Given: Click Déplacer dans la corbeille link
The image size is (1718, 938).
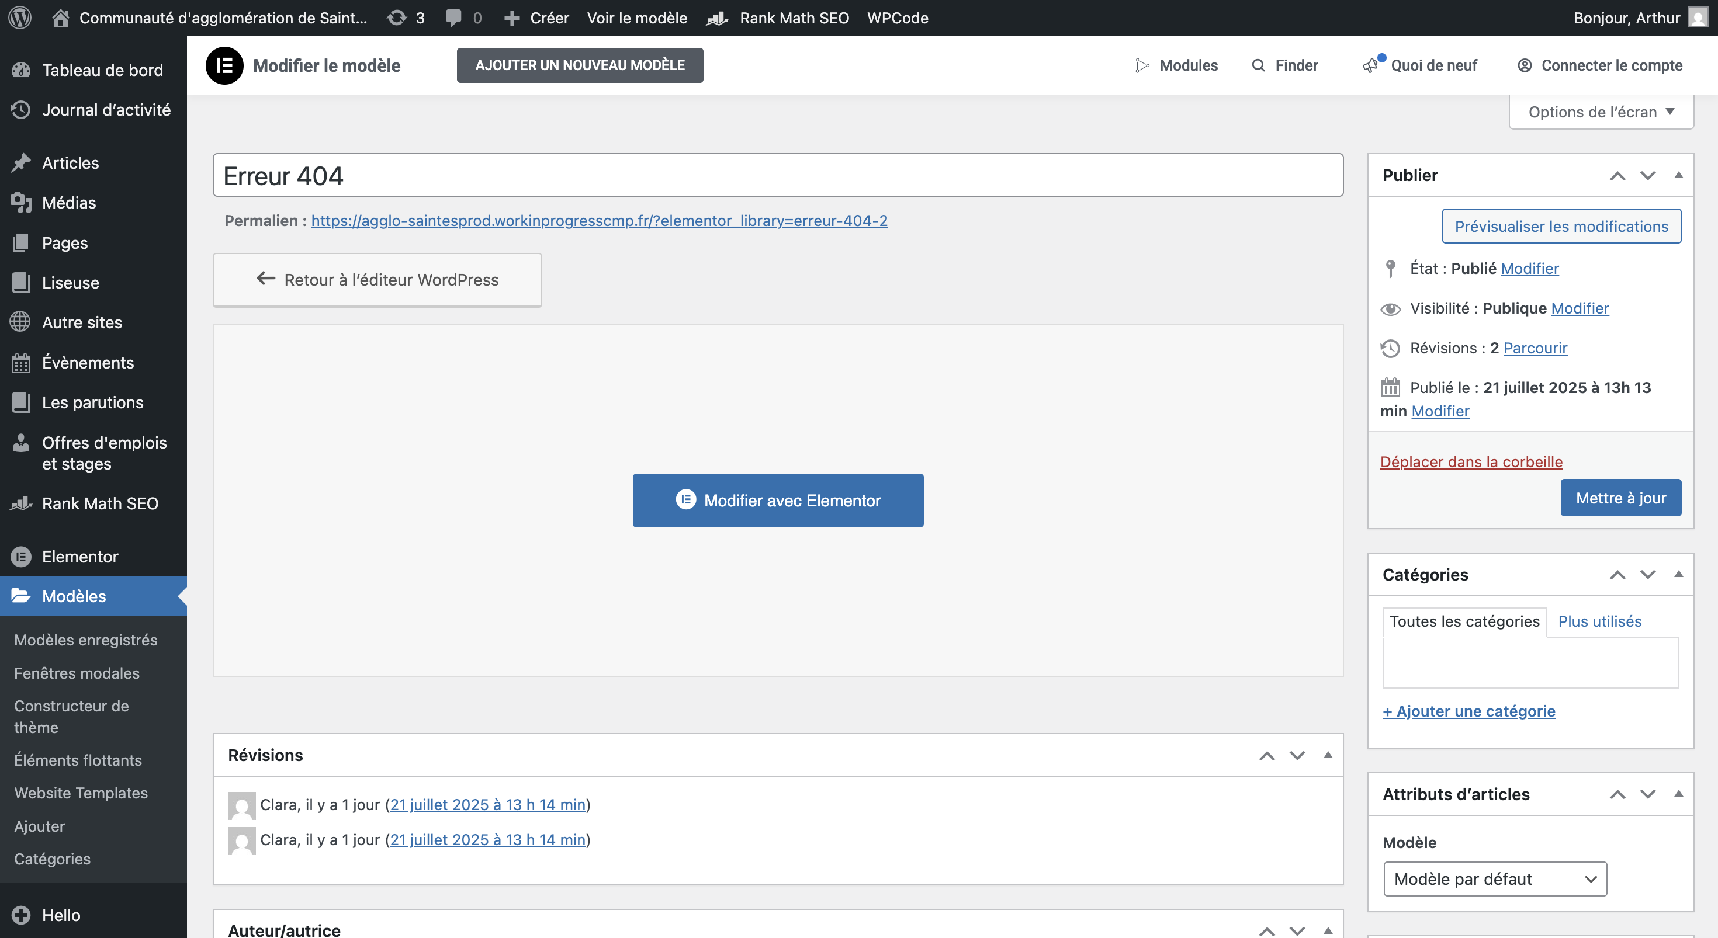Looking at the screenshot, I should click(x=1471, y=461).
